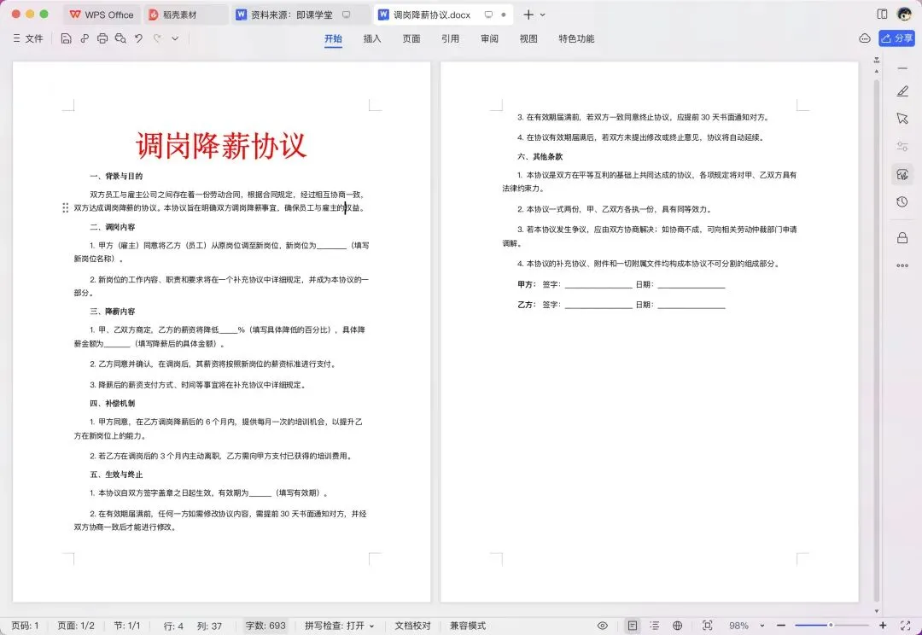Click screen icon on 资料来源 tab
This screenshot has width=922, height=635.
click(x=347, y=15)
